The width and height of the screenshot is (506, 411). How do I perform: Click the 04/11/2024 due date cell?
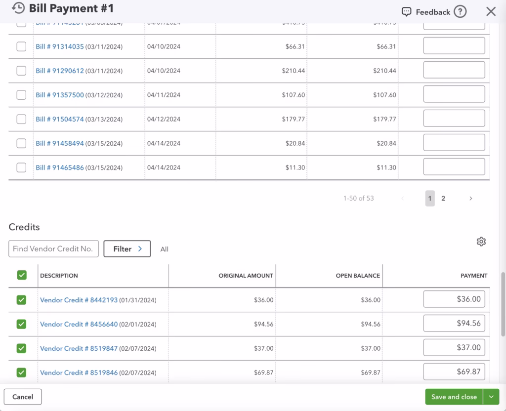(x=164, y=95)
